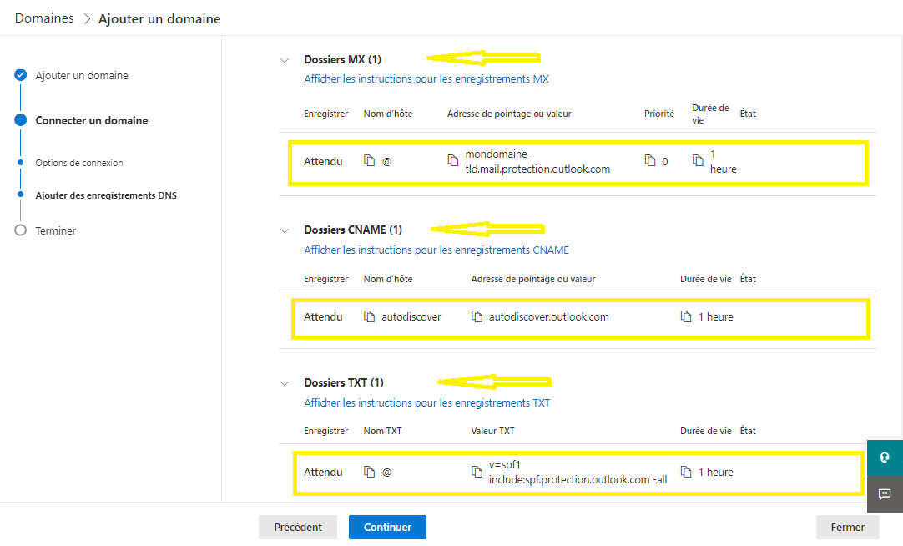Click the Terminer empty step circle
The width and height of the screenshot is (903, 546).
(21, 230)
